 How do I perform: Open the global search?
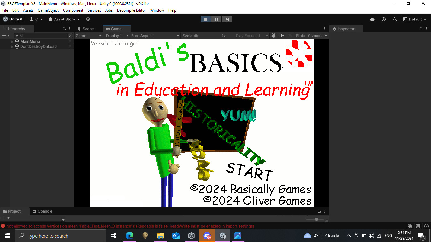395,19
